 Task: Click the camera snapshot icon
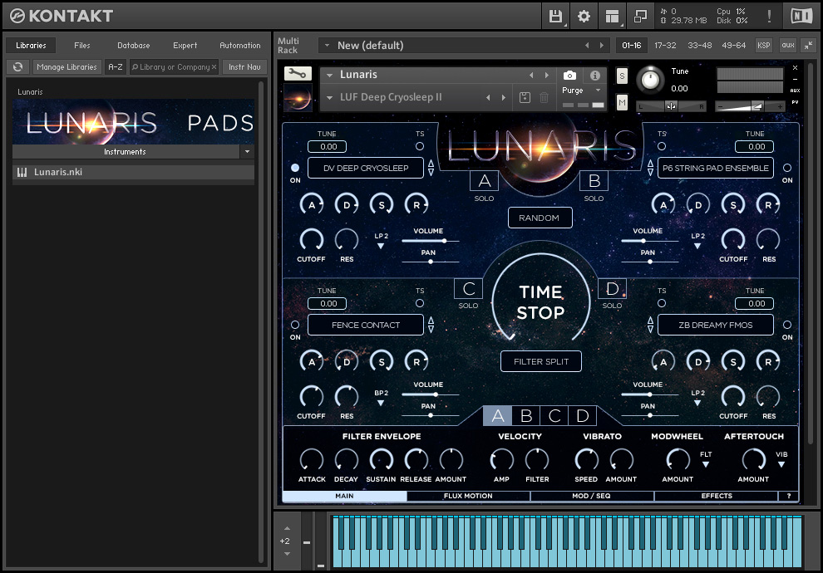click(x=569, y=76)
